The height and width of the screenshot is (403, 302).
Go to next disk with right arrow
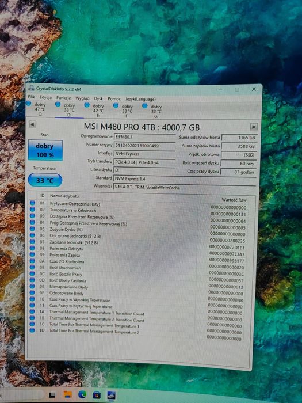click(x=254, y=127)
